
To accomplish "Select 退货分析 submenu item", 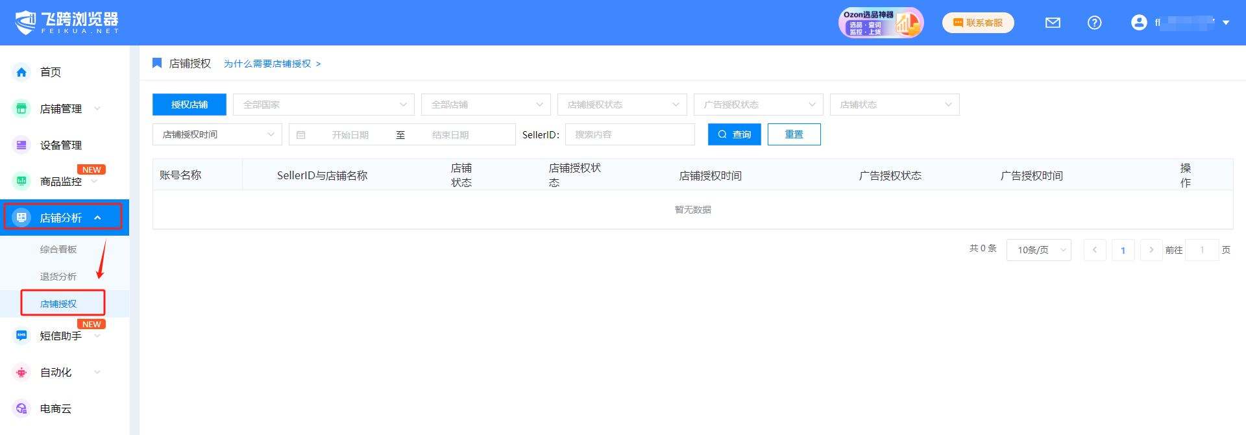I will click(58, 277).
